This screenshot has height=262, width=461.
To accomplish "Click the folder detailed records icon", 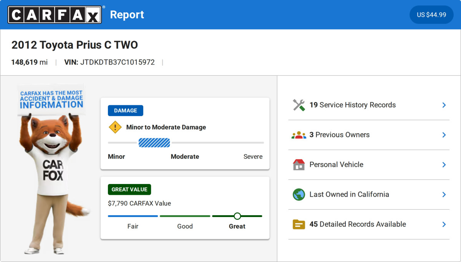I will pyautogui.click(x=298, y=224).
